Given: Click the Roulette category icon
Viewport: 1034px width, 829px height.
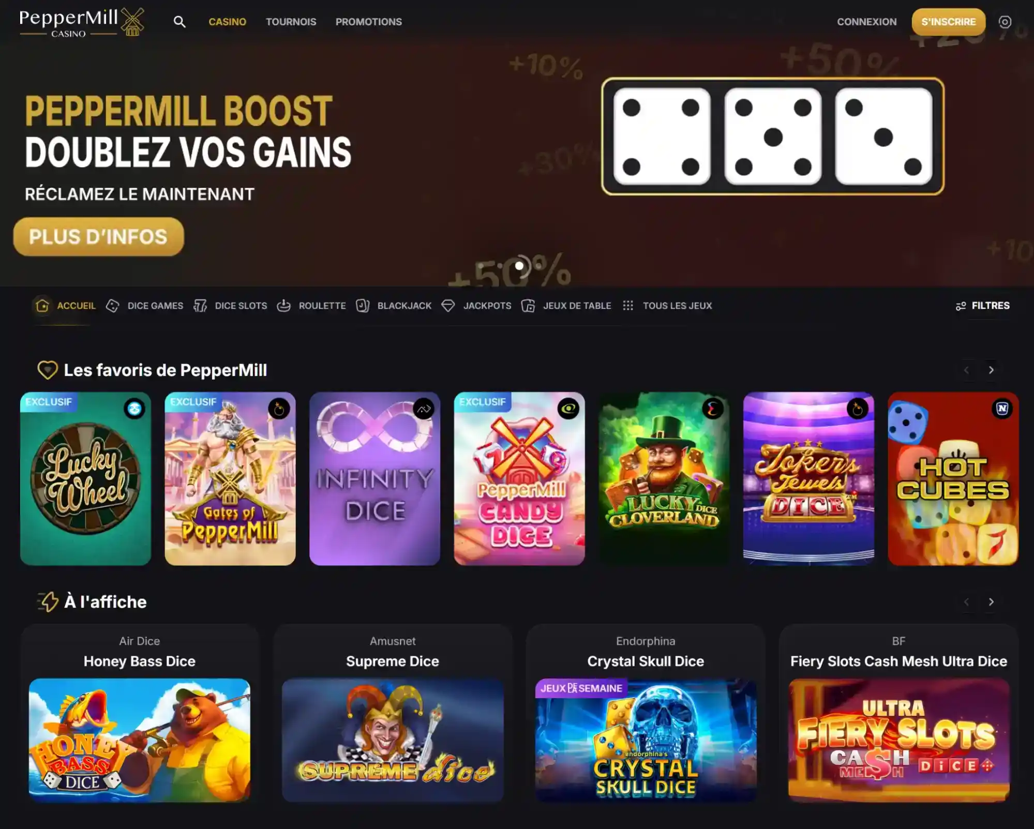Looking at the screenshot, I should tap(283, 306).
